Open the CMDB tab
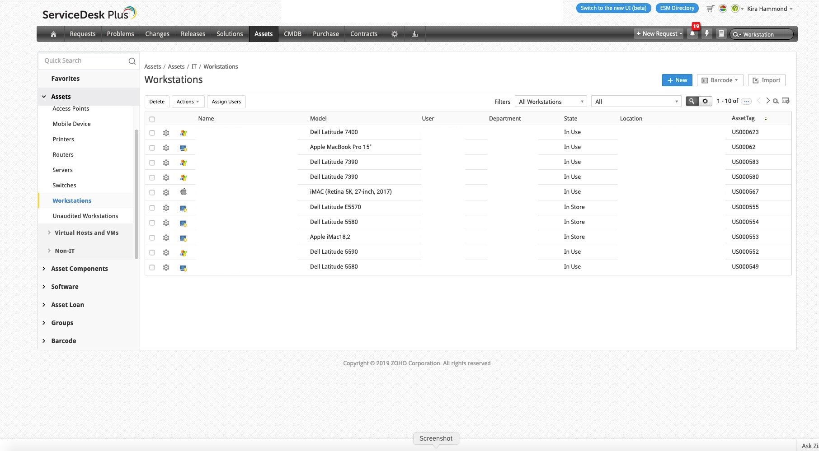 pos(292,34)
